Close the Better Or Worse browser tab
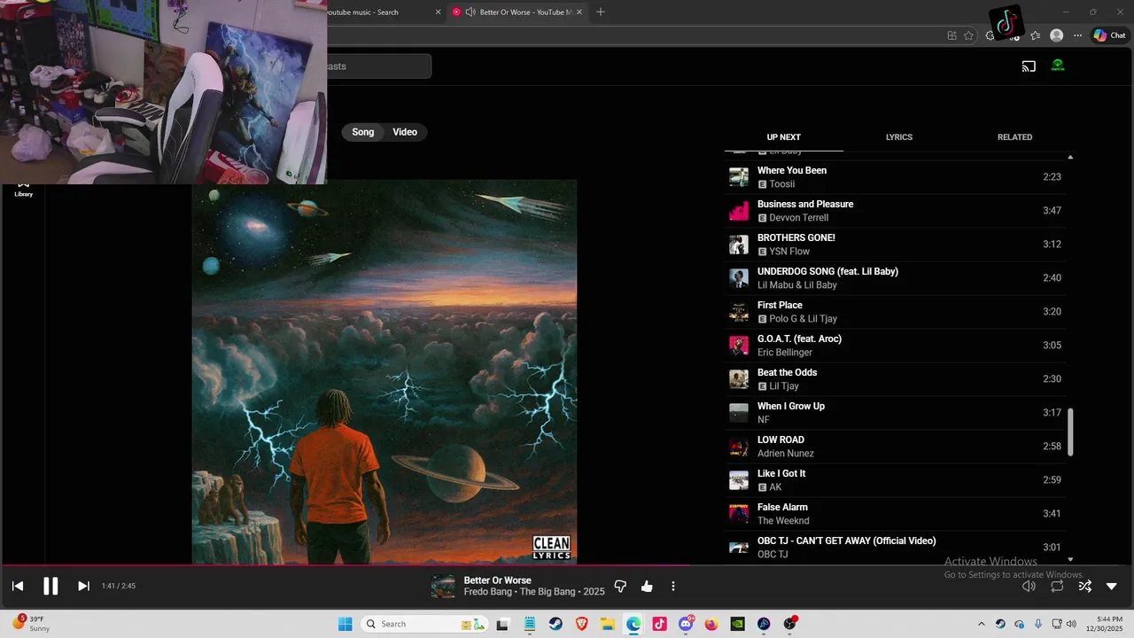This screenshot has width=1134, height=638. click(580, 12)
